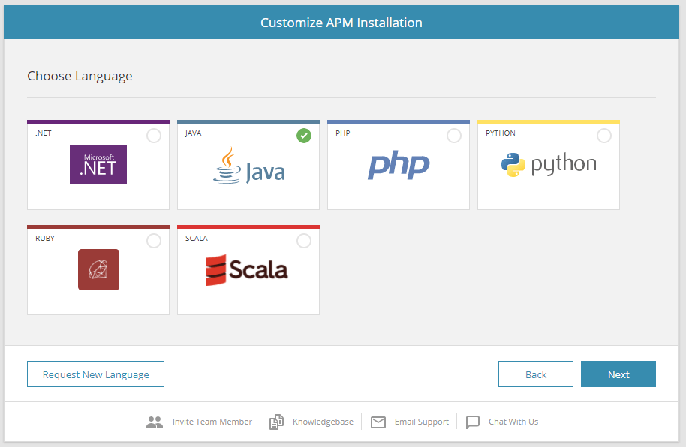Click the Invite Team Member people icon
The height and width of the screenshot is (447, 686).
click(x=155, y=421)
